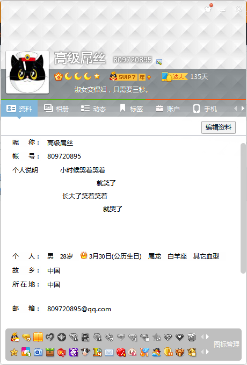This screenshot has height=365, width=247.
Task: Click the purple 夜 icon
Action: tap(74, 352)
